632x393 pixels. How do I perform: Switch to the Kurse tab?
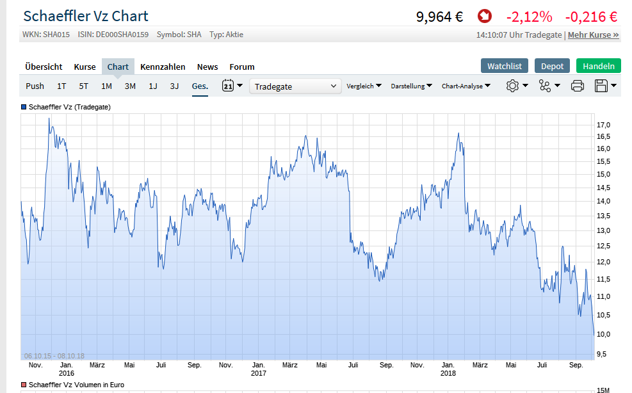pyautogui.click(x=85, y=67)
